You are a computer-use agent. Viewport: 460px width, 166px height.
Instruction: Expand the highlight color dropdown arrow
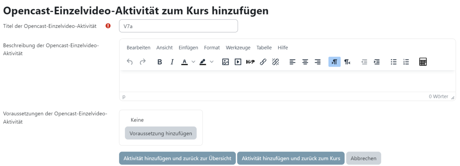tap(212, 62)
